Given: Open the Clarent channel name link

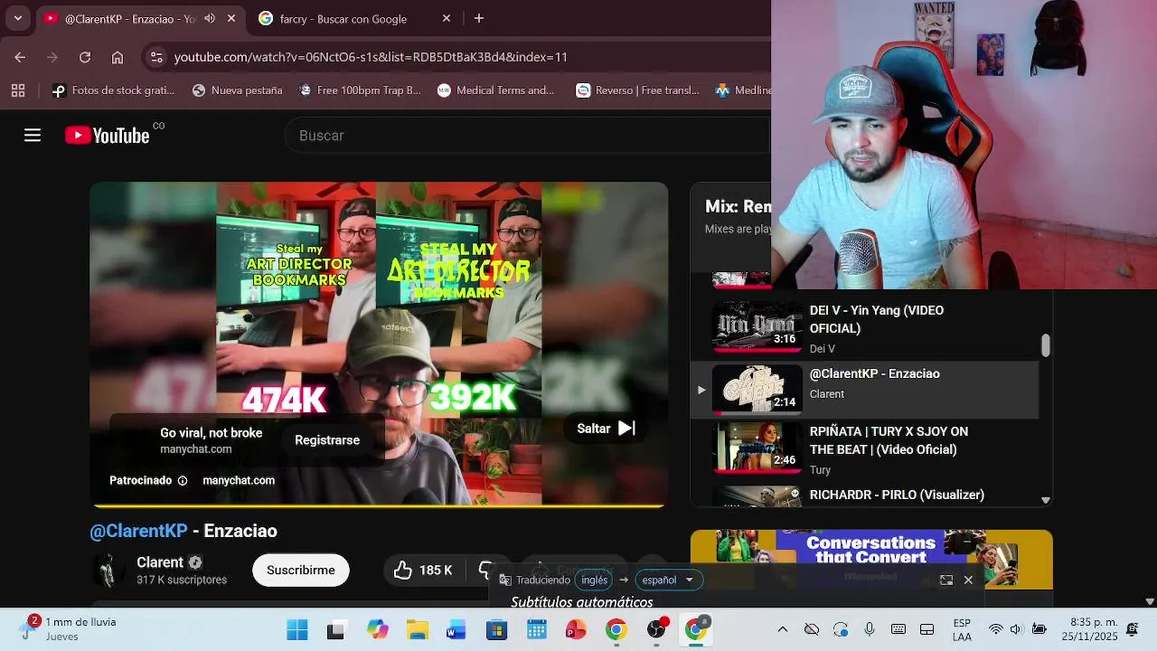Looking at the screenshot, I should 160,562.
